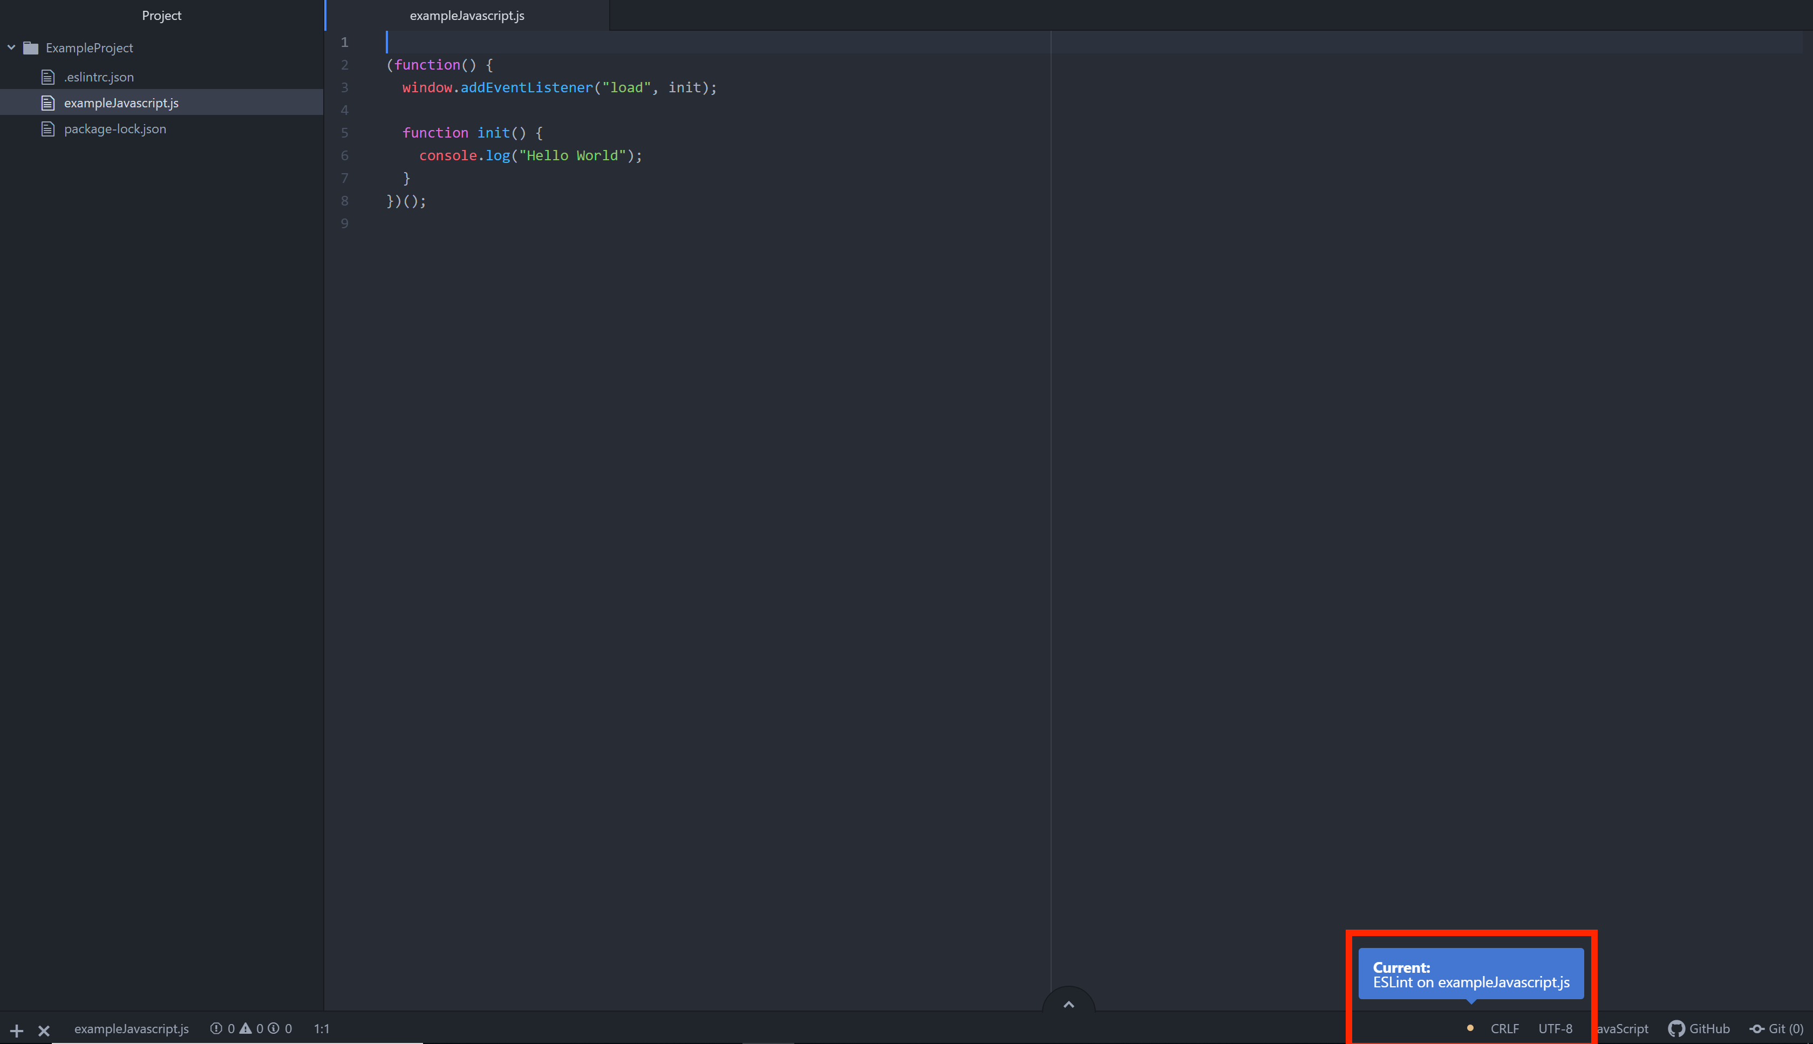Collapse the ExampleProject folder chevron
This screenshot has height=1044, width=1813.
click(11, 48)
